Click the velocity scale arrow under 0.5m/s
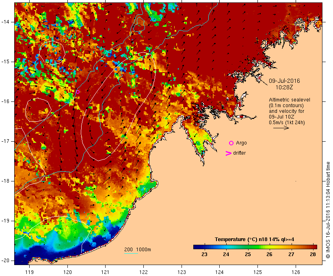Image resolution: width=333 pixels, height=276 pixels. (281, 128)
